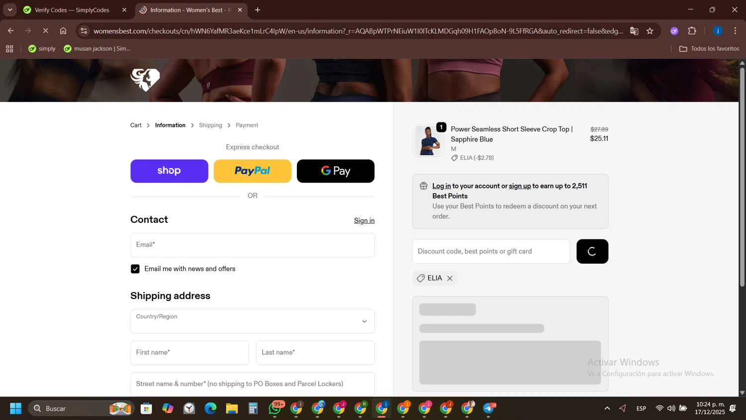Open Copilot from taskbar
Image resolution: width=746 pixels, height=420 pixels.
pyautogui.click(x=168, y=409)
